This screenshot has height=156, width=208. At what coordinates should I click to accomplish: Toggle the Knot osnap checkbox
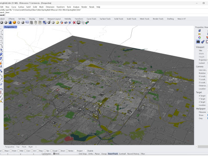pyautogui.click(x=59, y=151)
